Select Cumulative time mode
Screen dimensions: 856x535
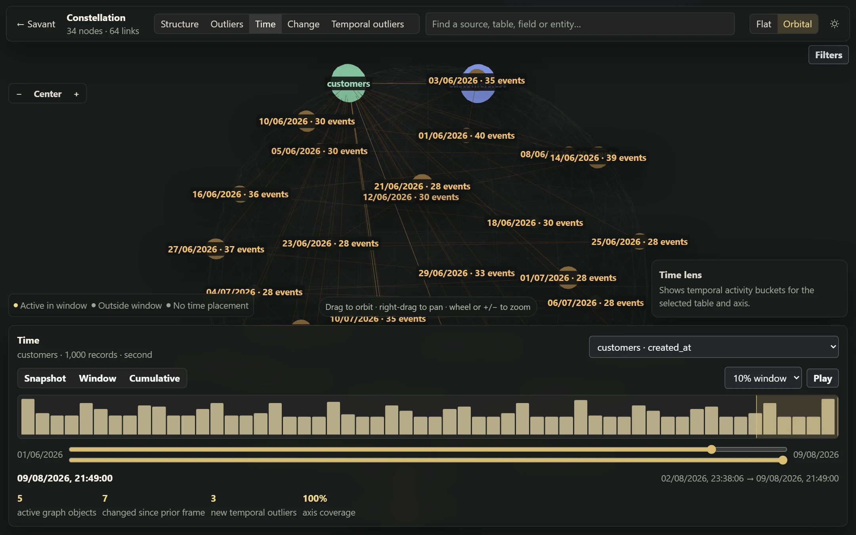155,378
